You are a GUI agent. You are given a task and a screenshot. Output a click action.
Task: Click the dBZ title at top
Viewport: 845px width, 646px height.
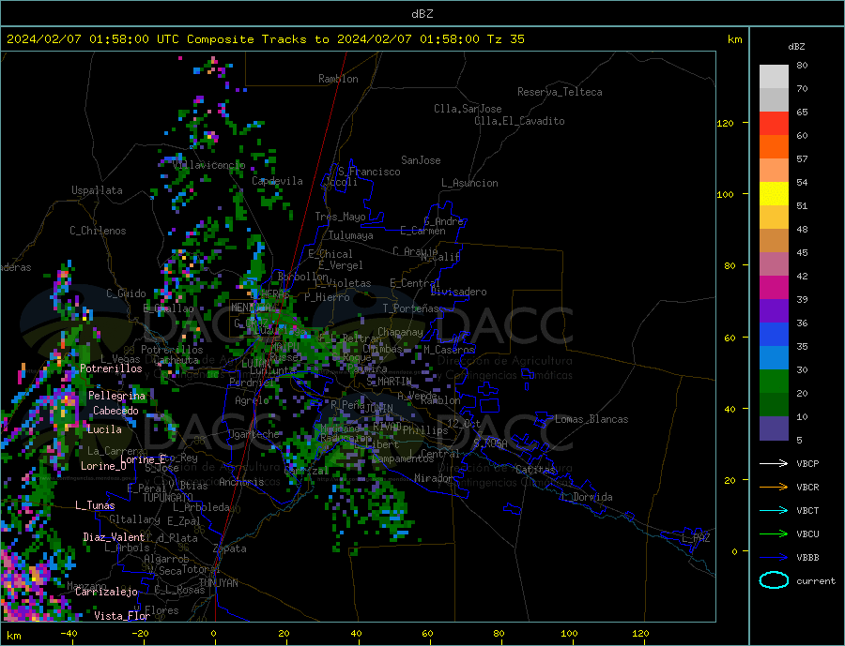(x=422, y=14)
